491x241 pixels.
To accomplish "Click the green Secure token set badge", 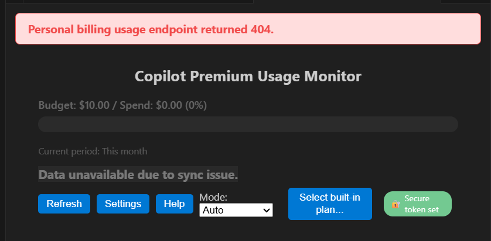I will click(x=417, y=204).
